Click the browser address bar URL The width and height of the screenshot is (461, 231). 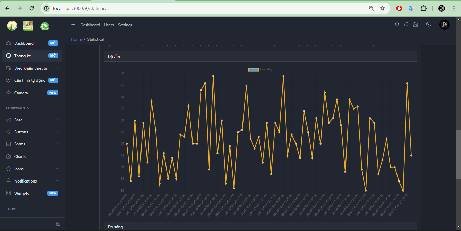(x=81, y=8)
